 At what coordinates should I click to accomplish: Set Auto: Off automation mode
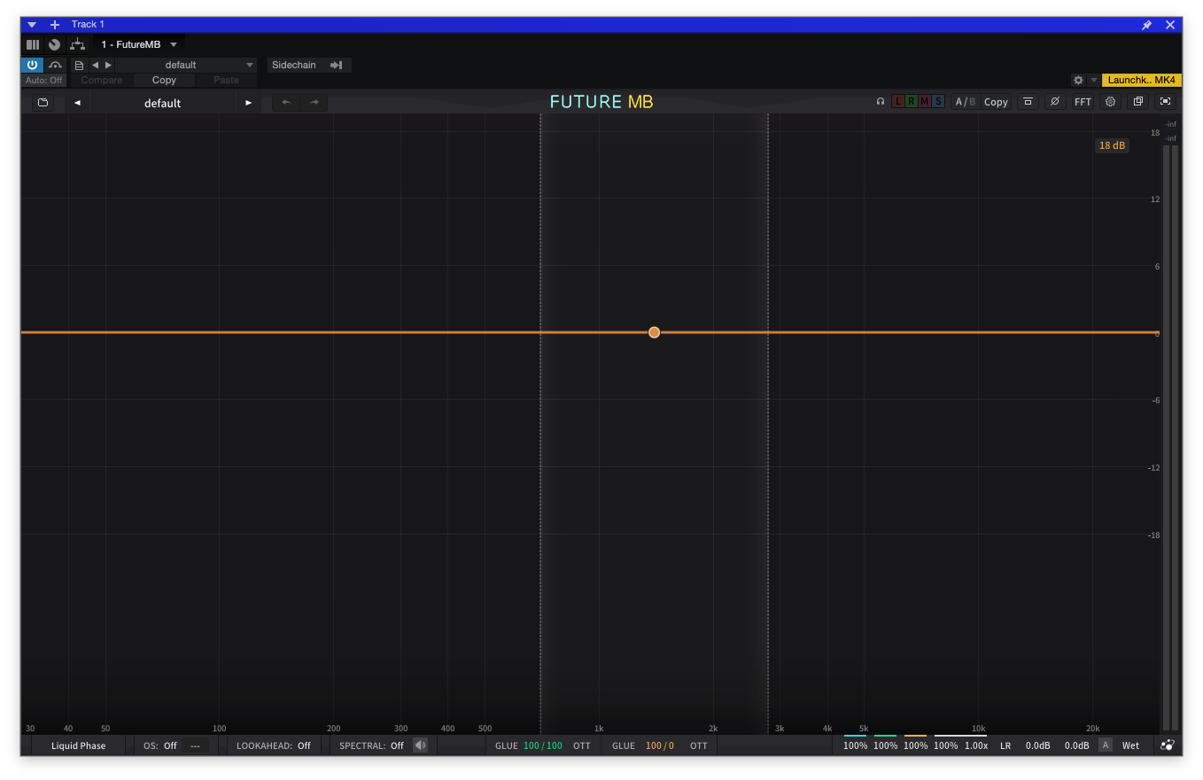pyautogui.click(x=44, y=80)
